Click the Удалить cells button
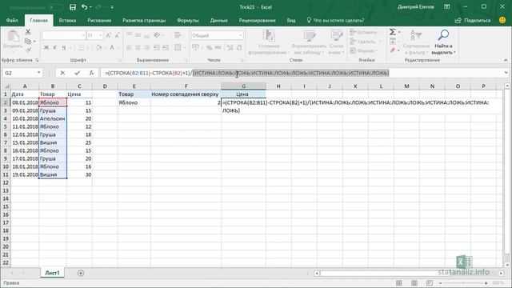 pyautogui.click(x=365, y=41)
